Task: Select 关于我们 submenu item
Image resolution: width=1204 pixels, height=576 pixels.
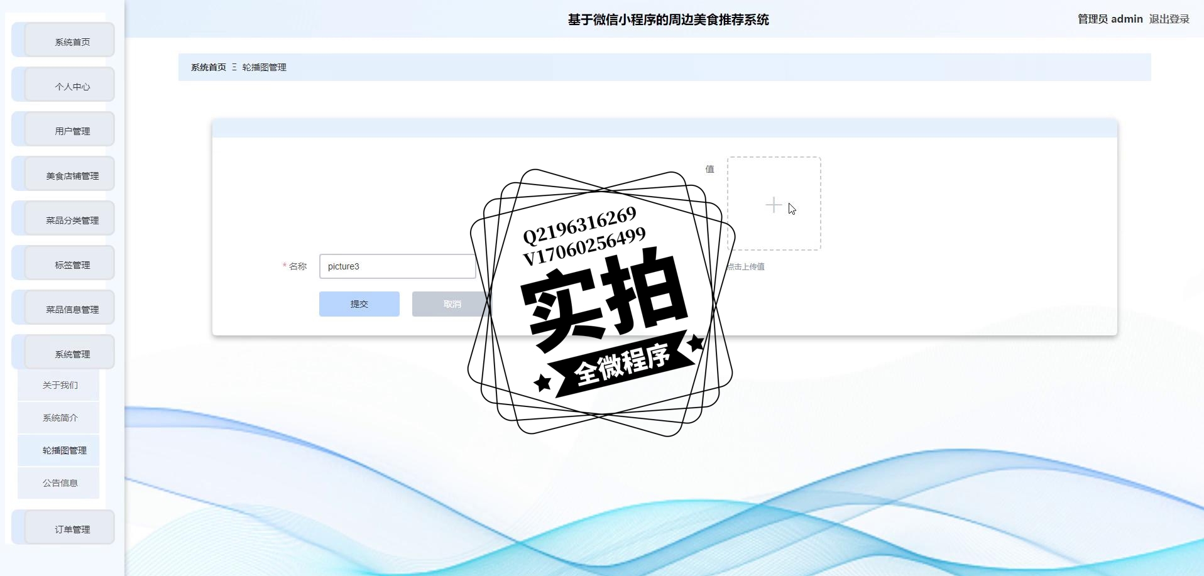Action: coord(58,385)
